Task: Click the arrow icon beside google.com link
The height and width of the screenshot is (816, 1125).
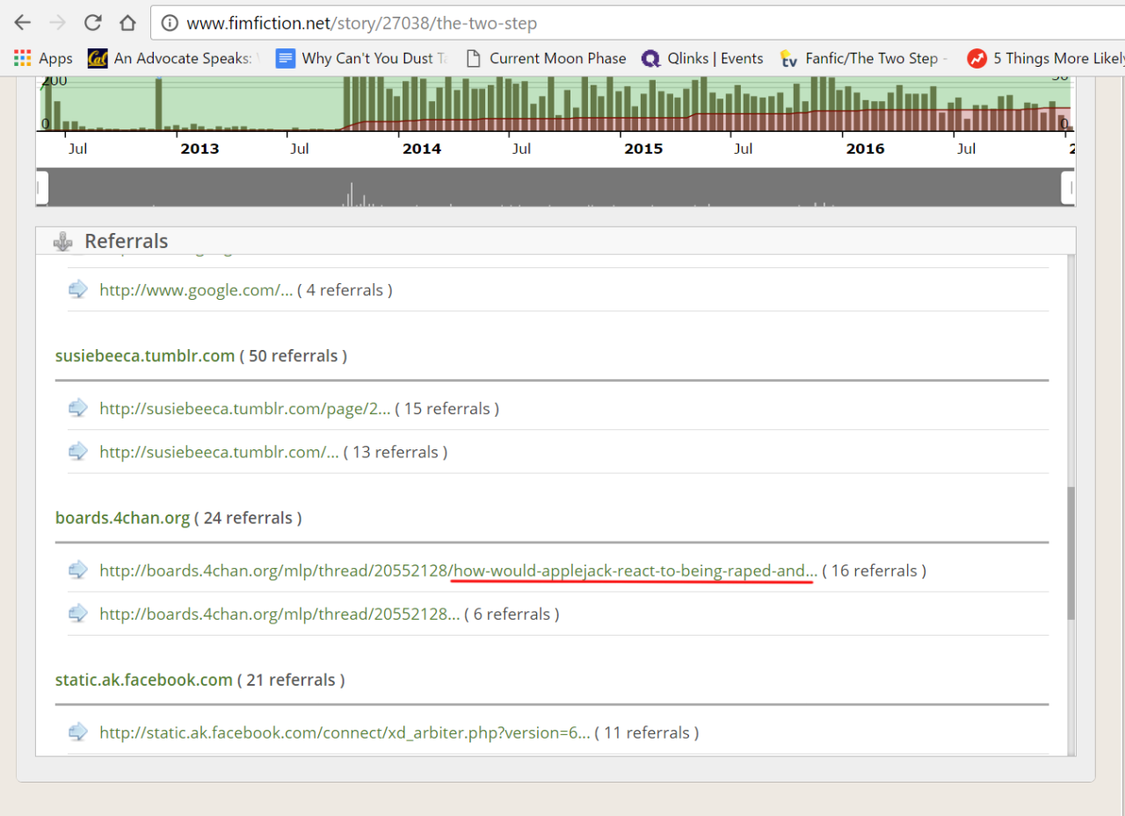Action: point(78,289)
